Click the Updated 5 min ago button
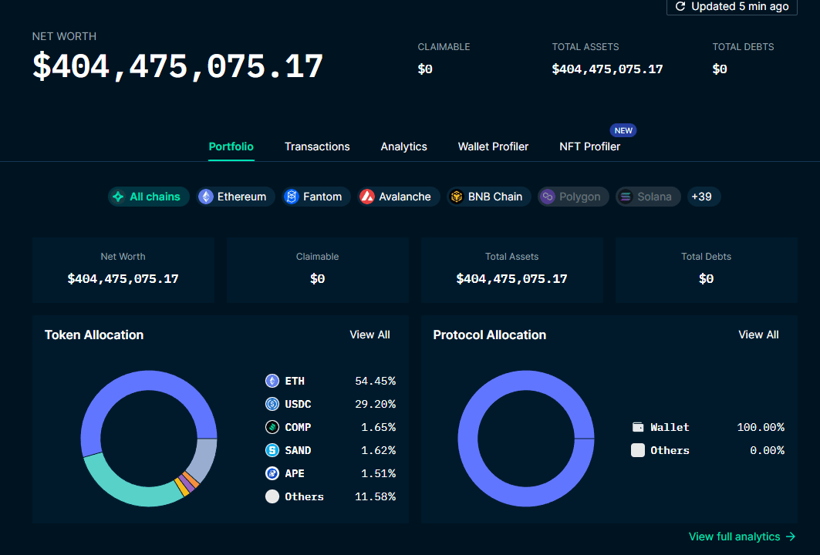This screenshot has height=555, width=820. [731, 7]
